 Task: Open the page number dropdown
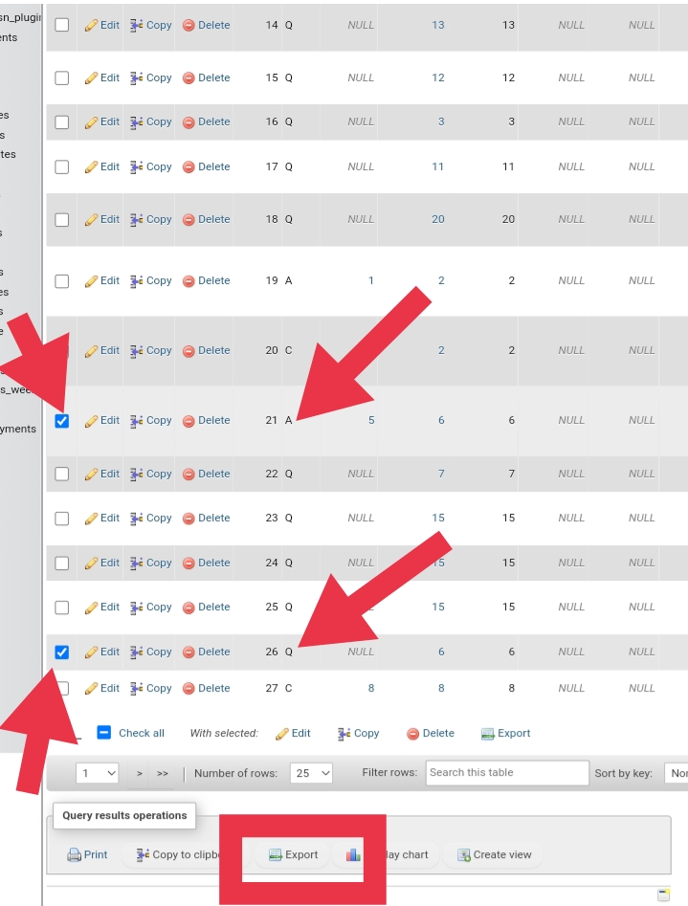click(99, 773)
